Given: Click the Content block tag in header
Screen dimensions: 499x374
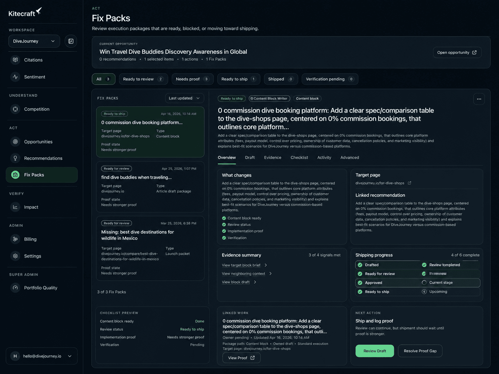Looking at the screenshot, I should 307,98.
